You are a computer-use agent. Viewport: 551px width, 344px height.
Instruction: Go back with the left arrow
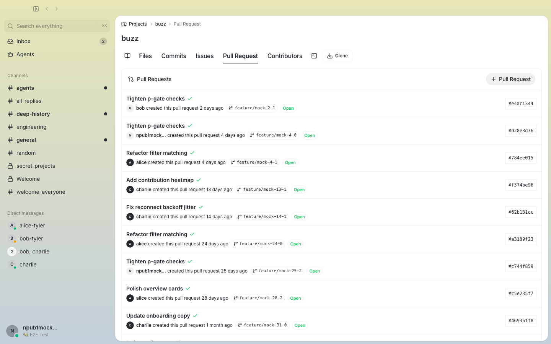pos(47,9)
